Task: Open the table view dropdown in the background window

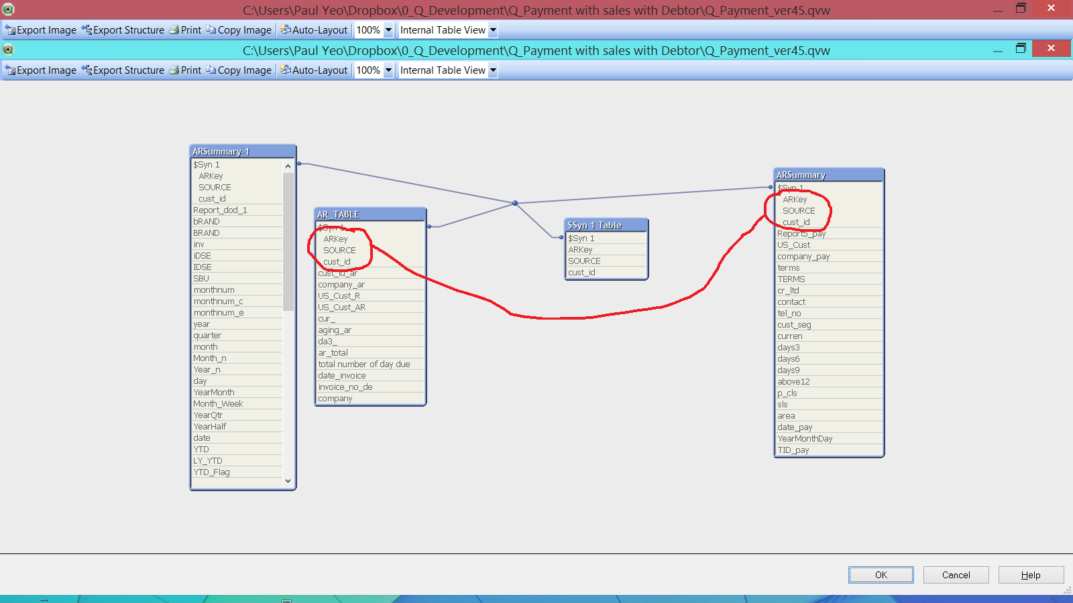Action: click(493, 30)
